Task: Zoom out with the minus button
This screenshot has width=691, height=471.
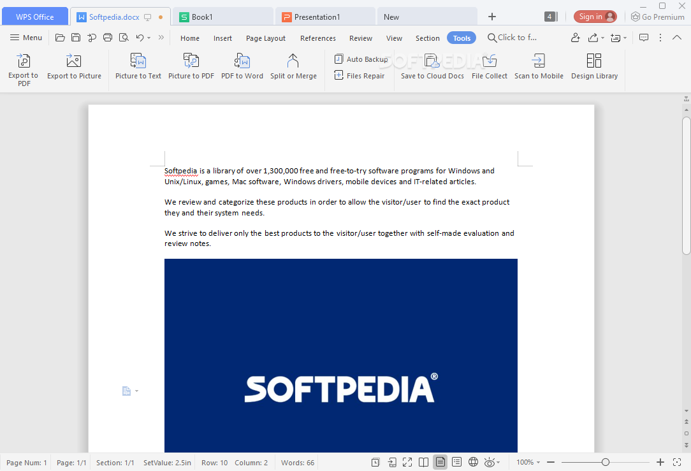Action: 550,462
